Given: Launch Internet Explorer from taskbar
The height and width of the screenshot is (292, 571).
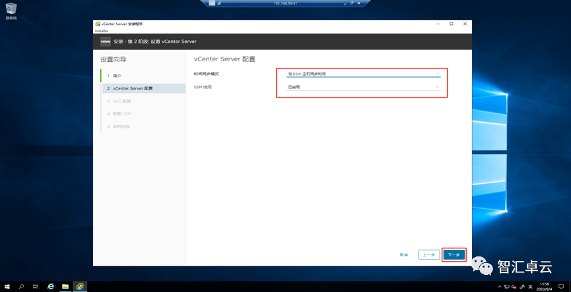Looking at the screenshot, I should (51, 287).
